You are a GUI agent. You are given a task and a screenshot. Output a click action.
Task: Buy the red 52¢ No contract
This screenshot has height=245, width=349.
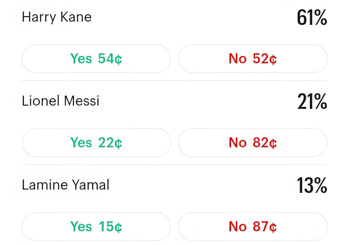(x=252, y=59)
